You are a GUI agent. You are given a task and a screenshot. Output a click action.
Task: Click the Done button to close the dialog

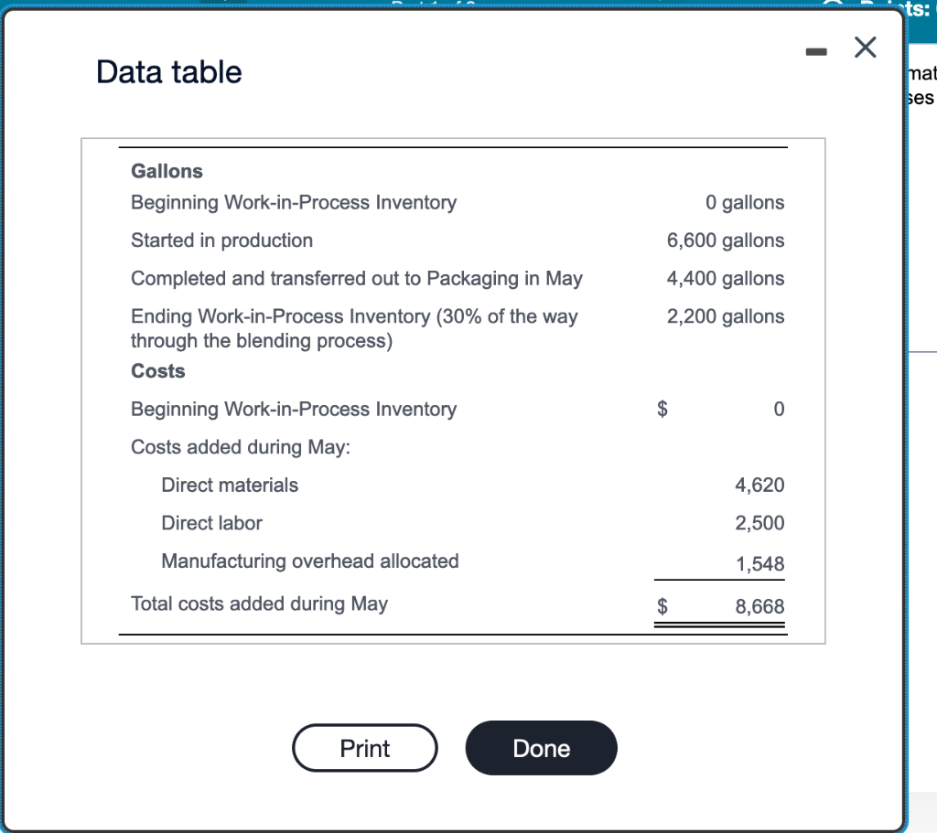point(541,747)
